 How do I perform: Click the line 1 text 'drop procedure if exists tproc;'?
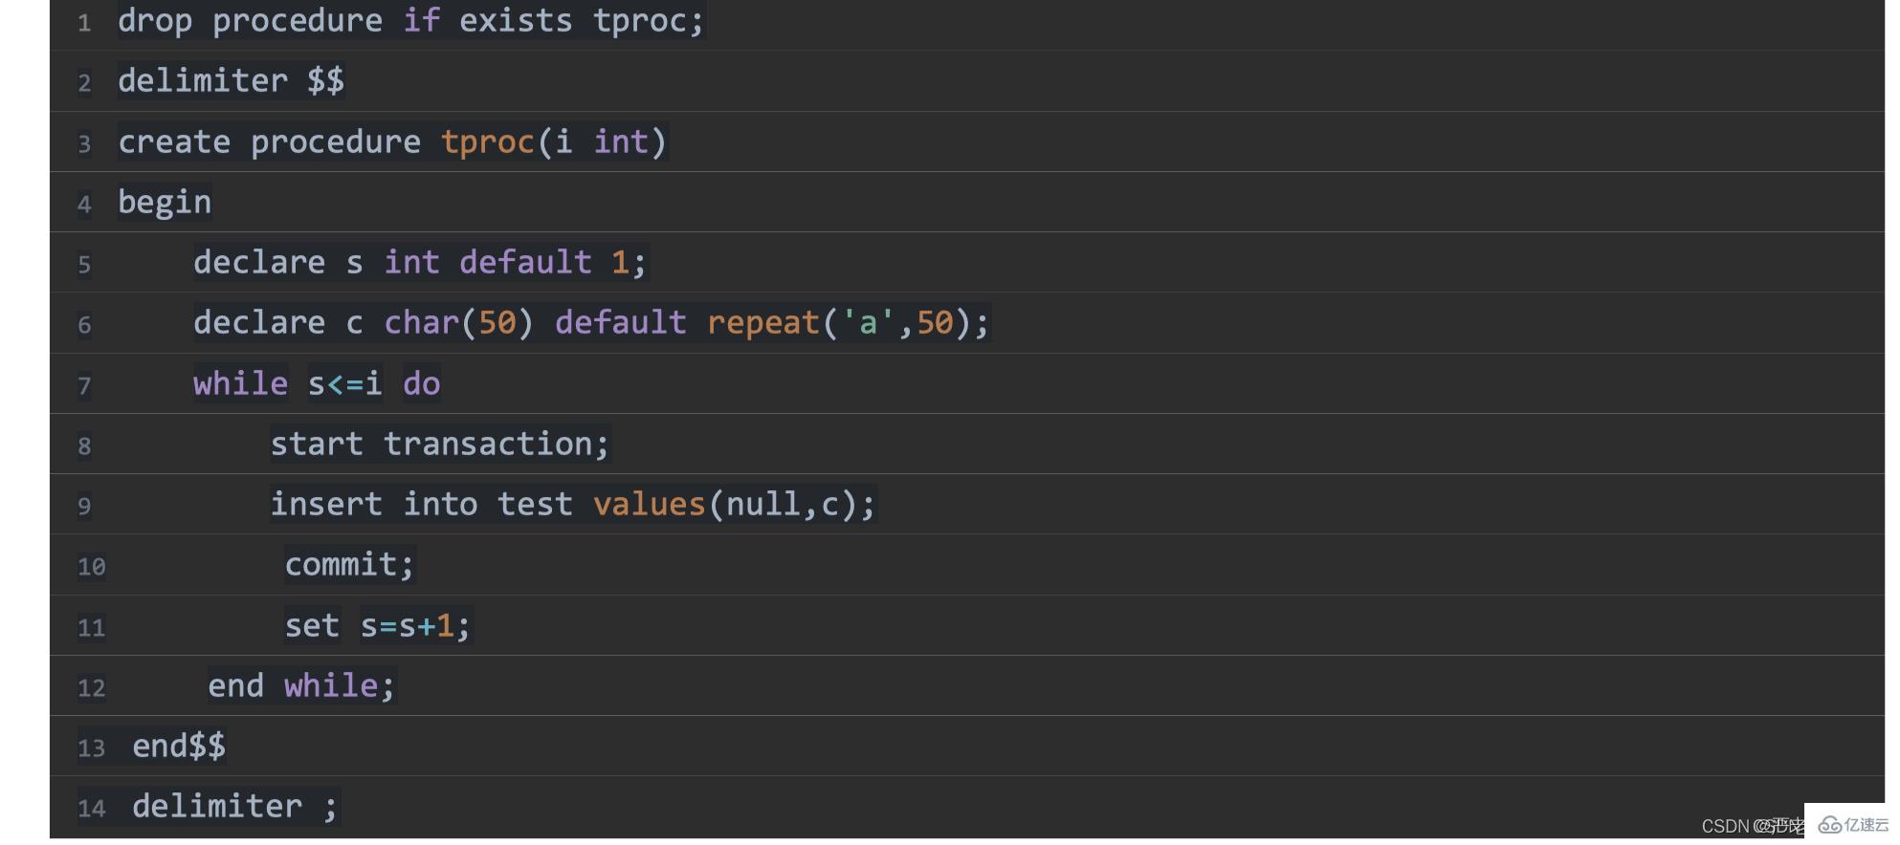tap(411, 20)
